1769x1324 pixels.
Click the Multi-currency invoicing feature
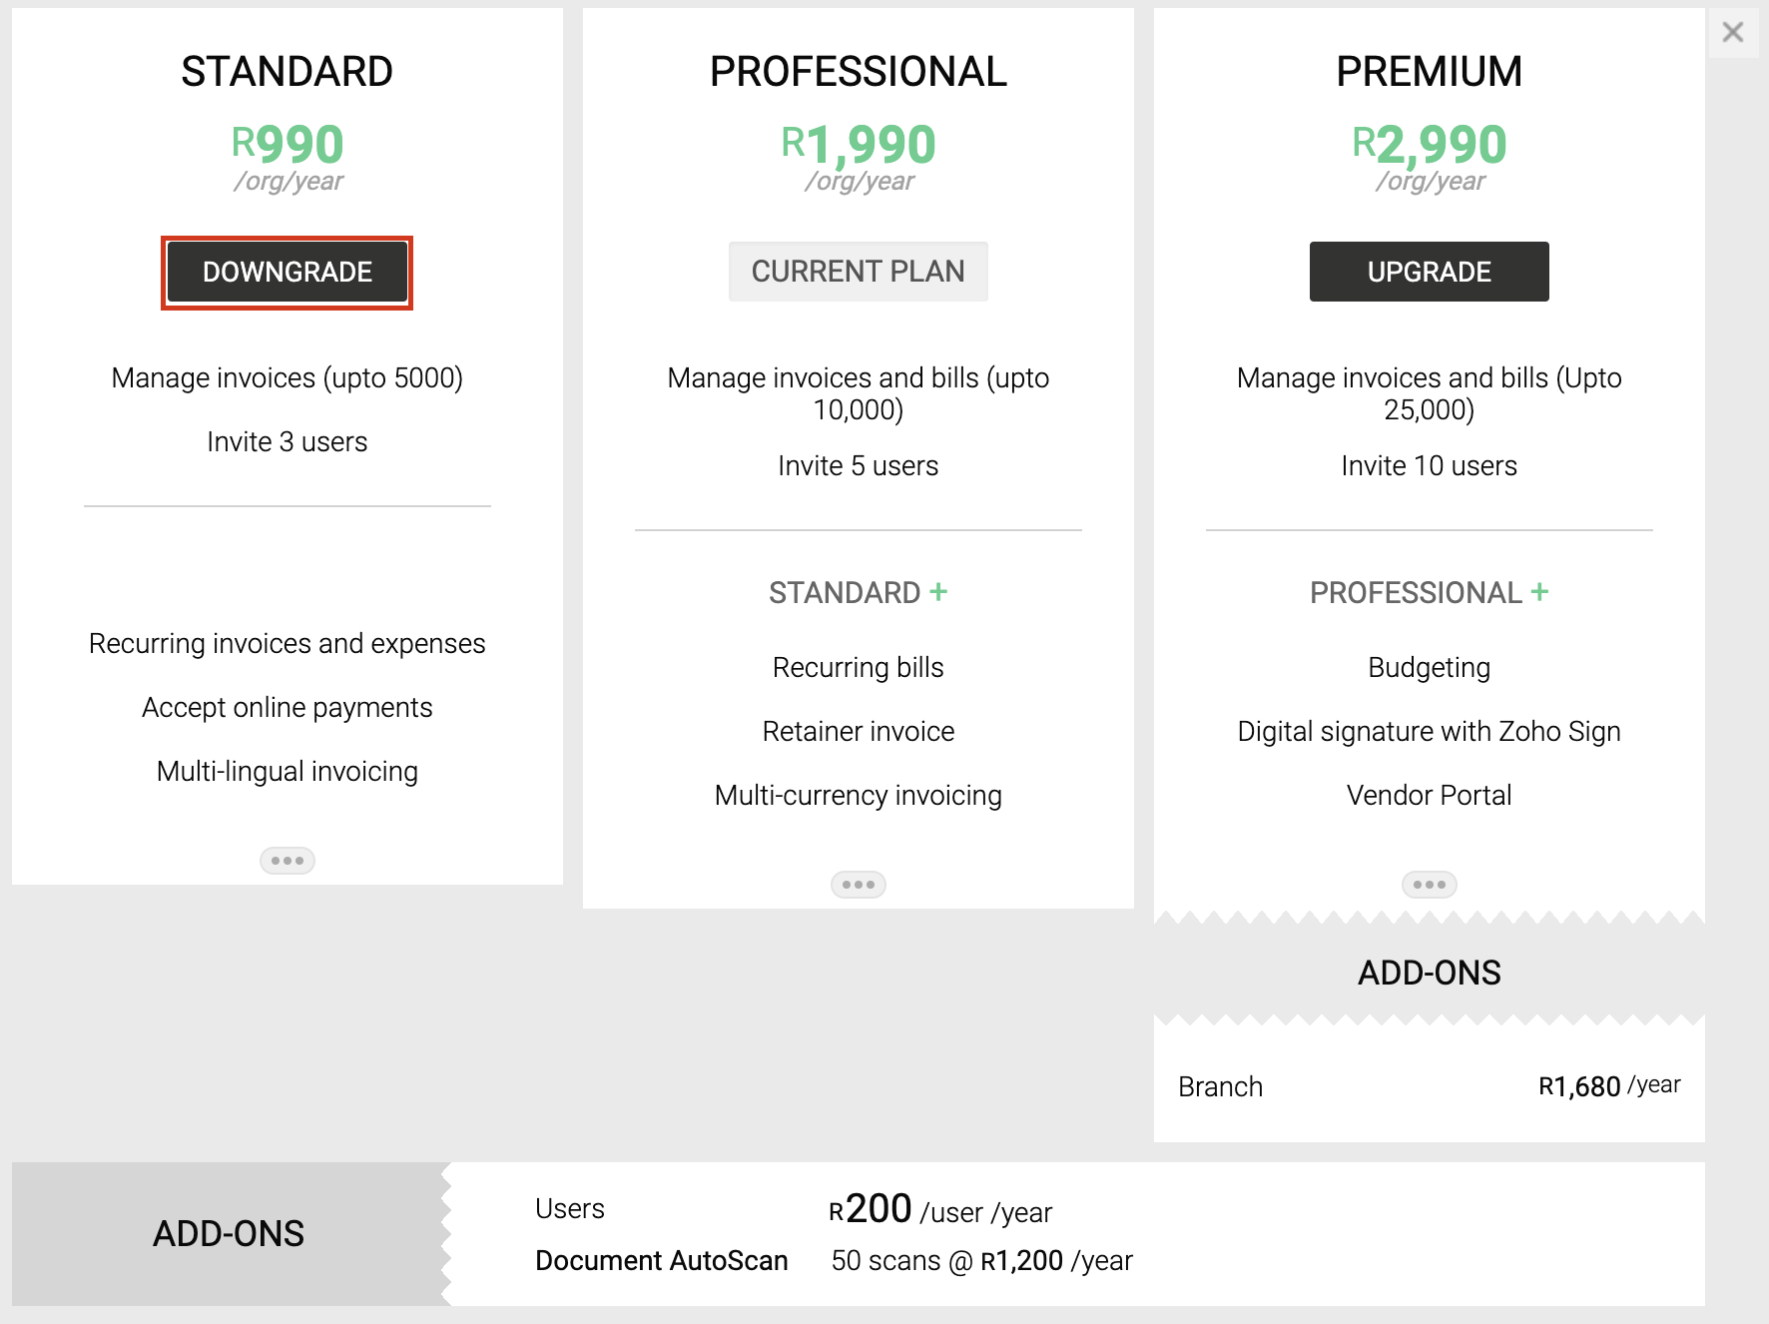click(858, 795)
